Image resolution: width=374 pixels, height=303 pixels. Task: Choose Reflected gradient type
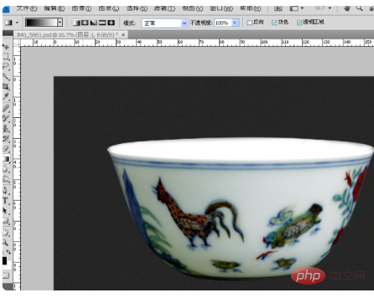click(x=102, y=23)
